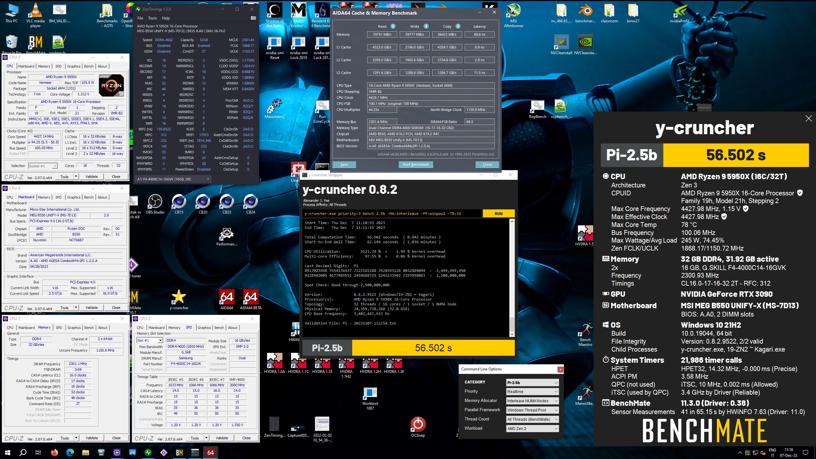
Task: Open ZenTimings Tools menu
Action: [152, 18]
